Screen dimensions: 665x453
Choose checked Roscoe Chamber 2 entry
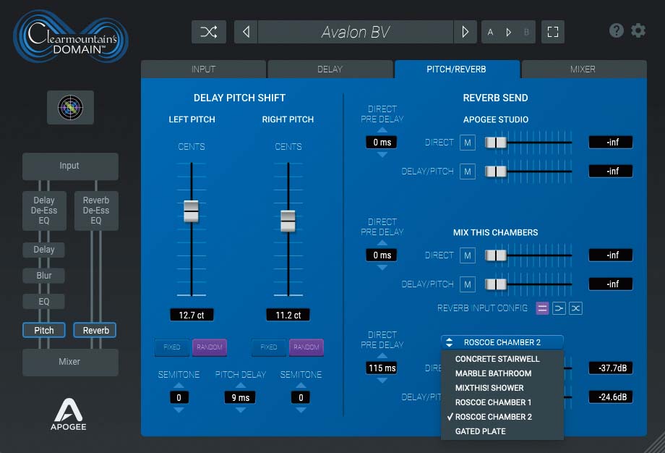pos(502,417)
